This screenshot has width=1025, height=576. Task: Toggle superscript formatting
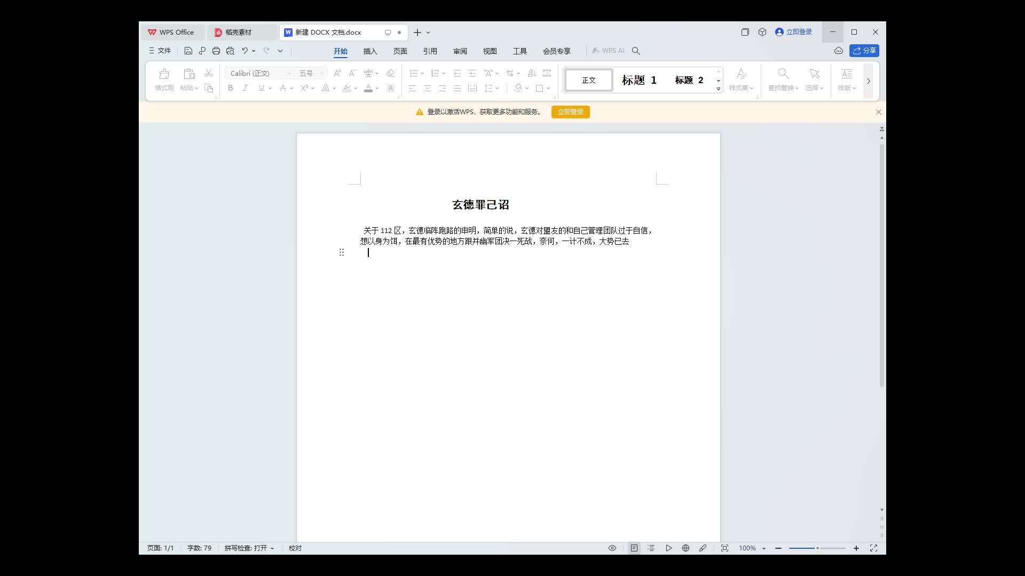(305, 88)
